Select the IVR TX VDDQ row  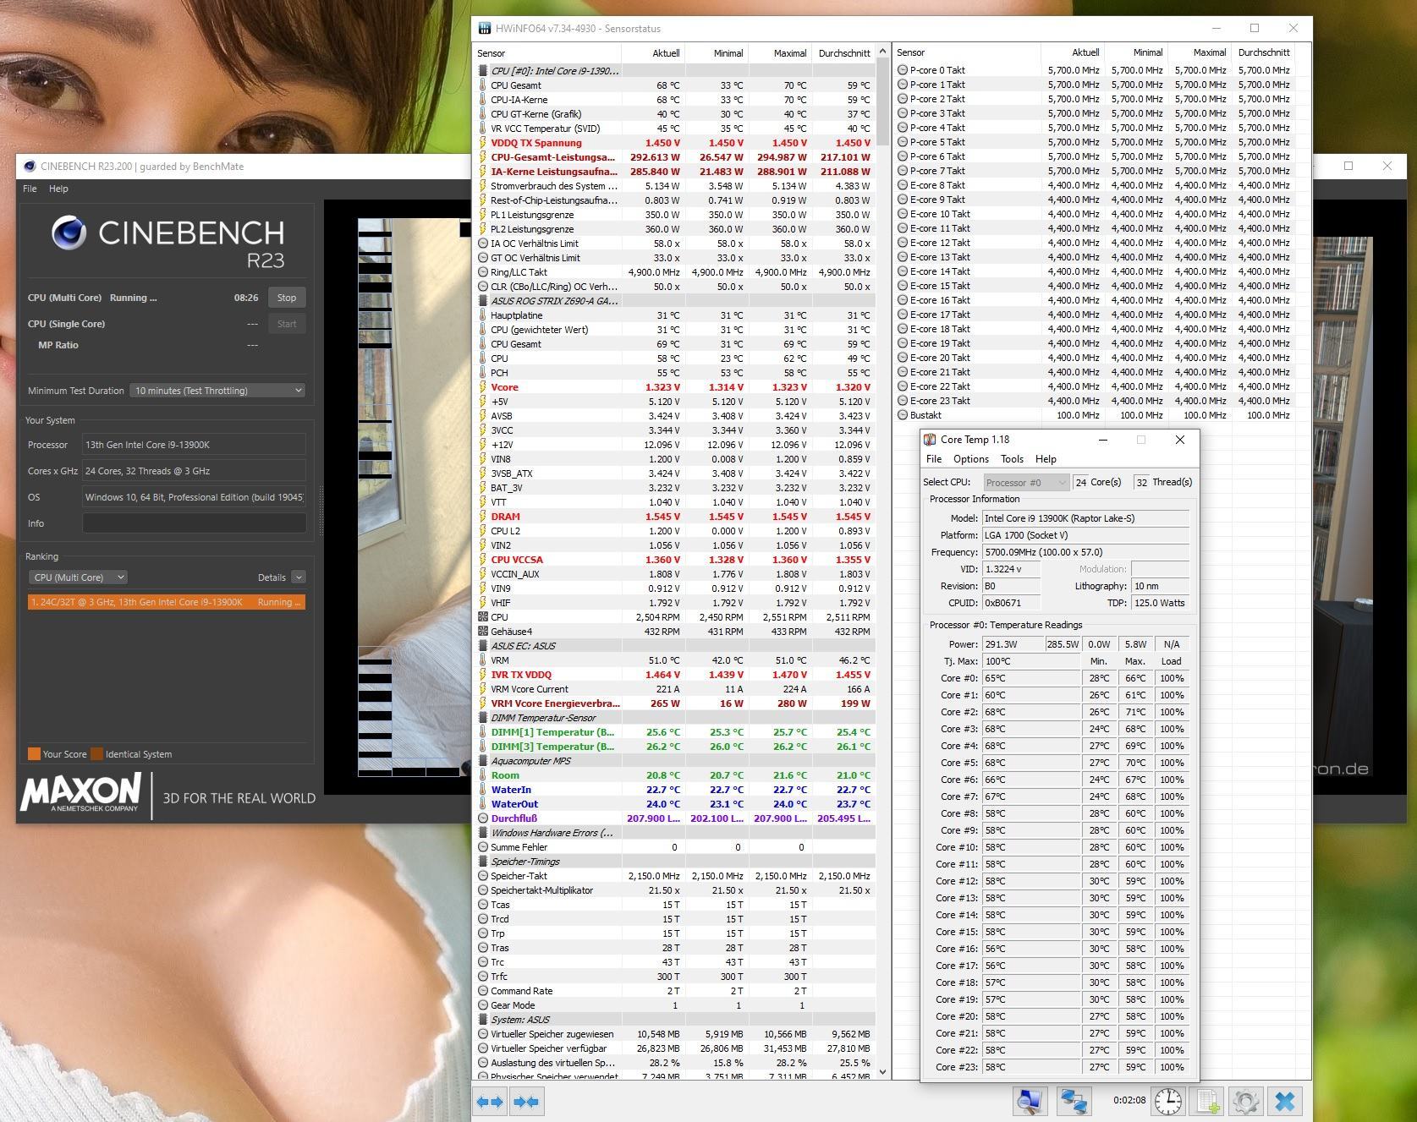674,675
